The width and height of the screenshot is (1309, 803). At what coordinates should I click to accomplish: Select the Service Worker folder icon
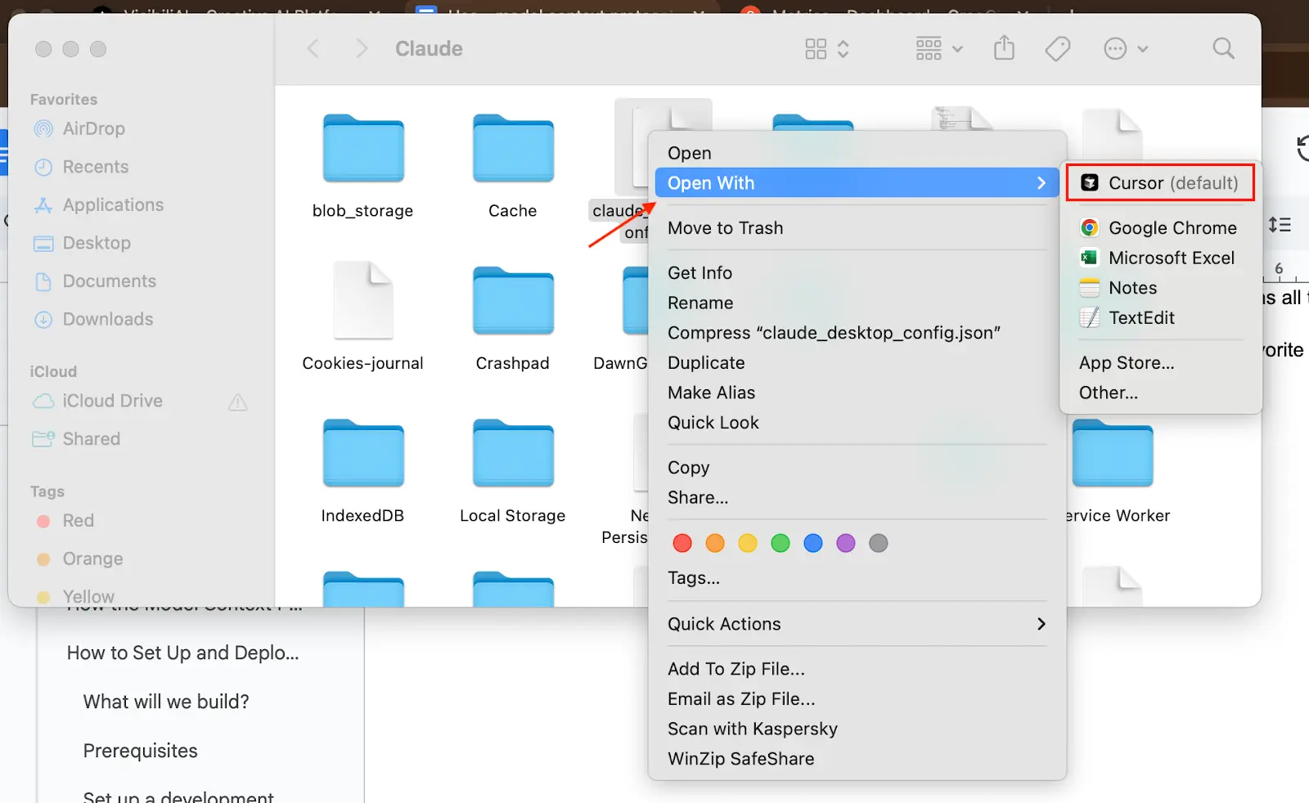click(1113, 452)
